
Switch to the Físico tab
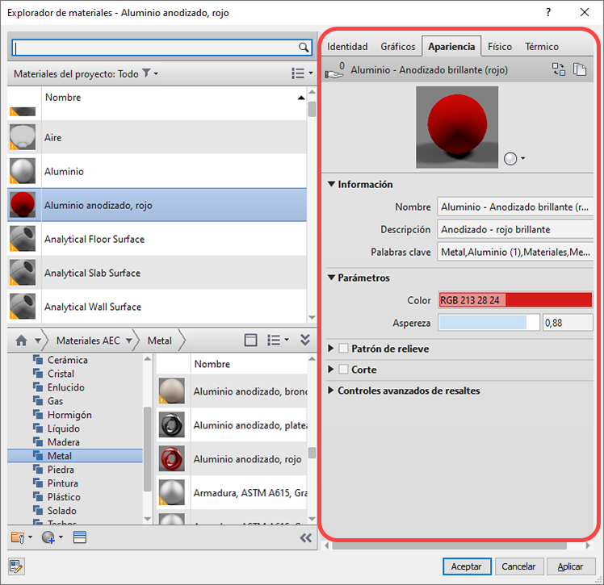pos(500,47)
